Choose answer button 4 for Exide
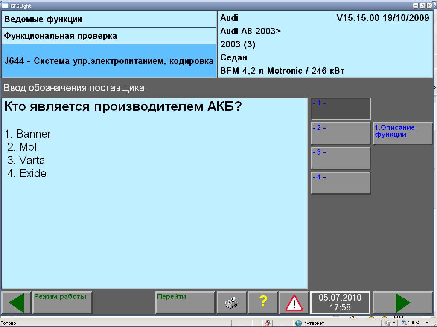This screenshot has height=327, width=437. point(340,183)
